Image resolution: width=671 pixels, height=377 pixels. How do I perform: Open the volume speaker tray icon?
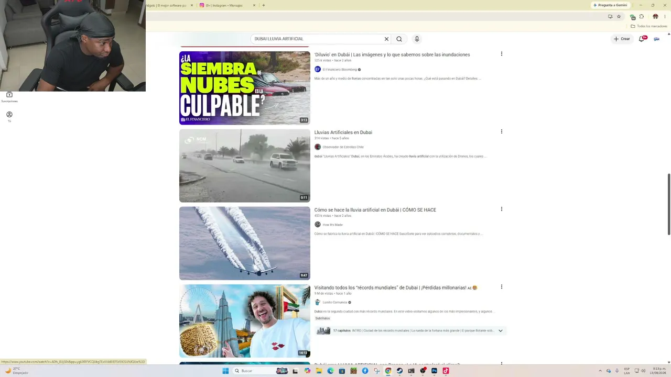pos(643,371)
